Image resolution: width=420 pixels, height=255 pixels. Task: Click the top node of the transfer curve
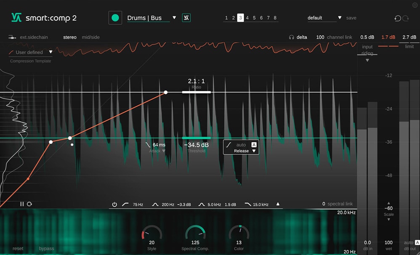pos(166,93)
